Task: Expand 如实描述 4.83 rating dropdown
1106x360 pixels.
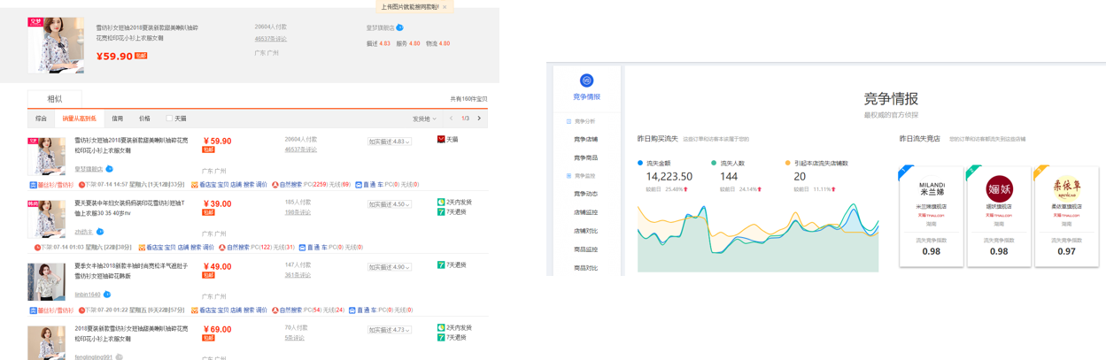Action: coord(390,142)
